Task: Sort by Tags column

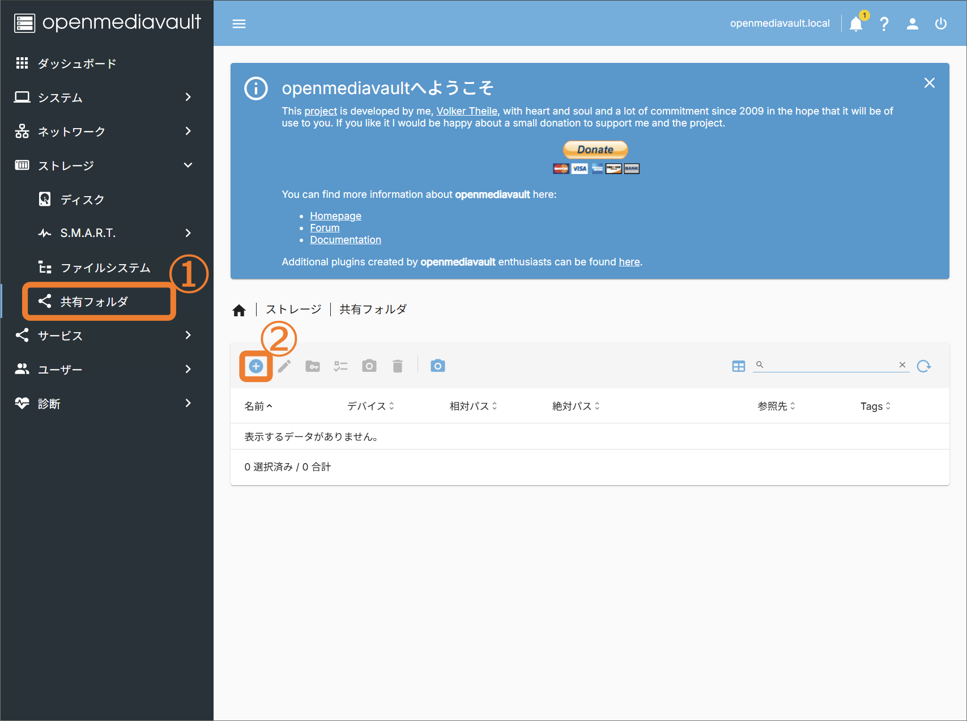Action: [x=876, y=406]
